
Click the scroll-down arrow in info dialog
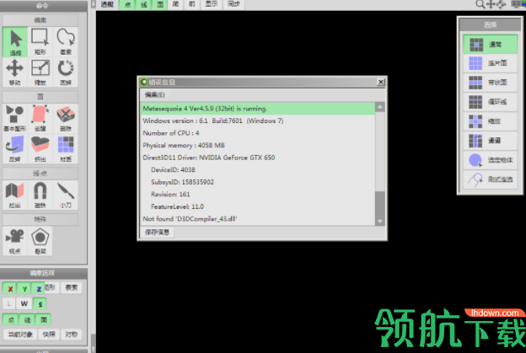coord(379,221)
